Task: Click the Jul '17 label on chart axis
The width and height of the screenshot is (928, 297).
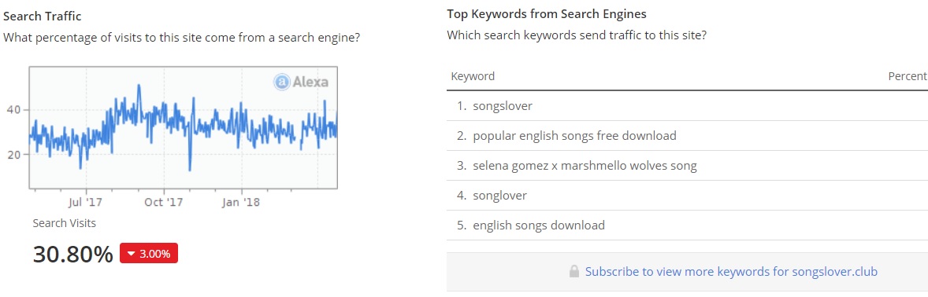Action: 86,203
